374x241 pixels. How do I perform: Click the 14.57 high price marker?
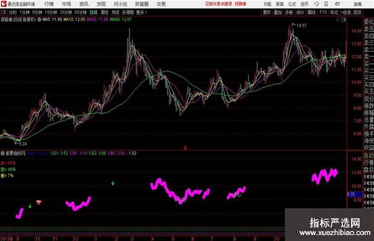(x=301, y=26)
